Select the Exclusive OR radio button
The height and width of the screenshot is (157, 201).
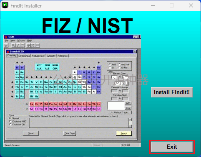coord(10,125)
